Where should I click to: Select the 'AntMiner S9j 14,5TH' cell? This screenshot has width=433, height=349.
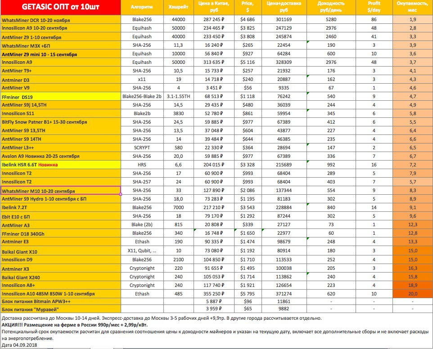click(60, 105)
